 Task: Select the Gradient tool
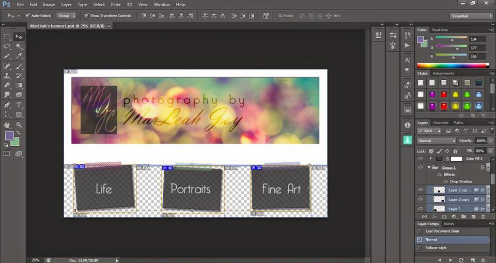(19, 85)
